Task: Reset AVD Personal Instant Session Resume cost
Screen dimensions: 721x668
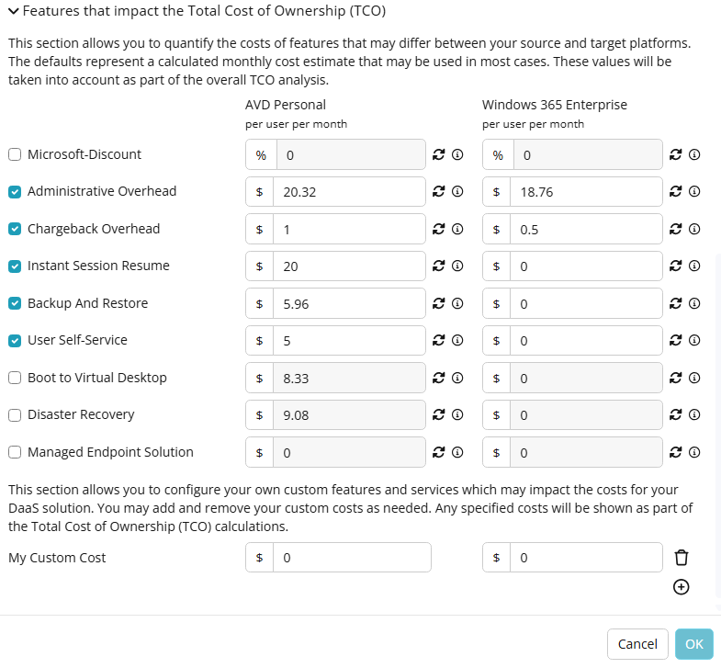Action: tap(439, 266)
